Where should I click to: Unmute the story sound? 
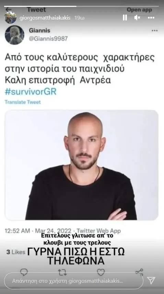137,17
